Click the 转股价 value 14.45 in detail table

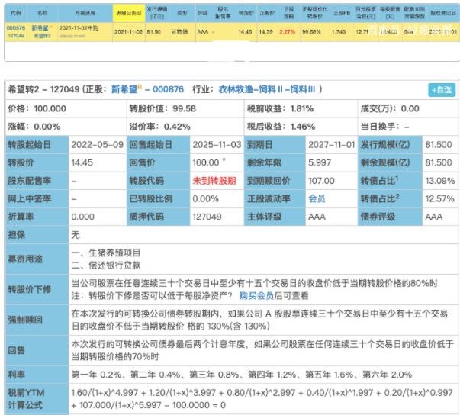click(82, 162)
